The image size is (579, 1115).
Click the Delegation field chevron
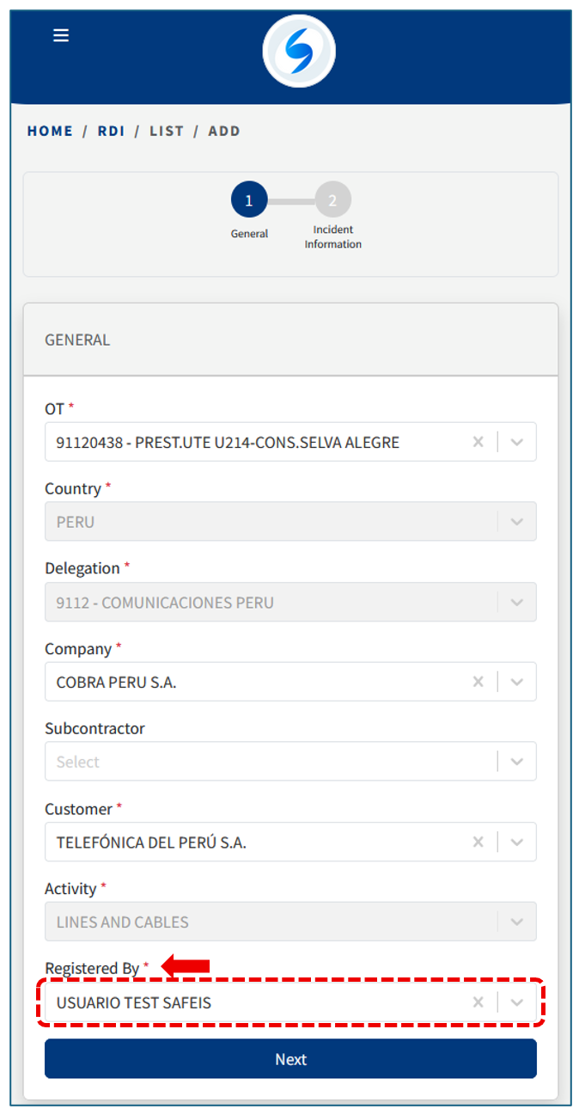(x=517, y=602)
